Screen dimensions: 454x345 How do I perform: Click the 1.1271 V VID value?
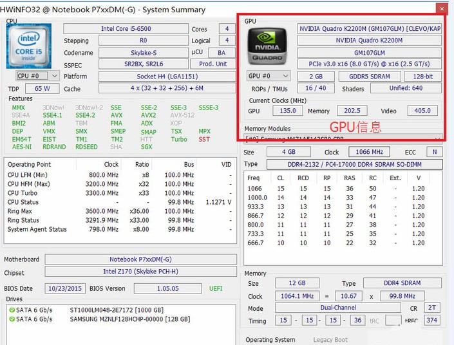tap(218, 202)
